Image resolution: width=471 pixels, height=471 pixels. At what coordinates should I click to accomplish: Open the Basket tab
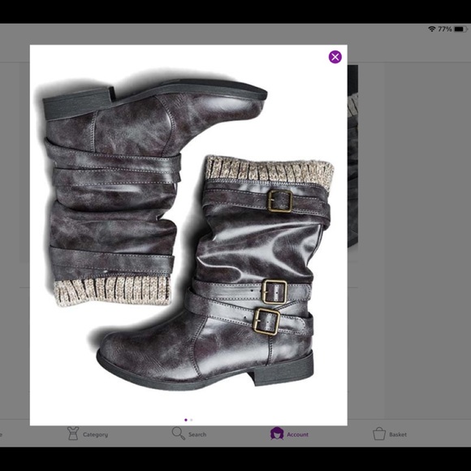click(x=390, y=434)
